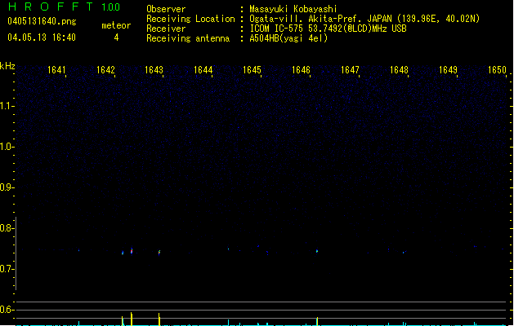Click the Observer field label
The width and height of the screenshot is (514, 326).
pos(166,9)
